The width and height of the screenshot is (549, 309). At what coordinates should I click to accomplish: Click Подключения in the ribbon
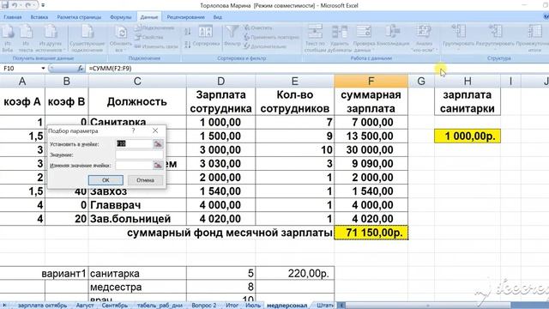pos(154,27)
